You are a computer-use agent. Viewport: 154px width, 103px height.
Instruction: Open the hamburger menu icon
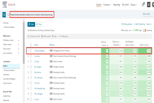tap(4, 15)
